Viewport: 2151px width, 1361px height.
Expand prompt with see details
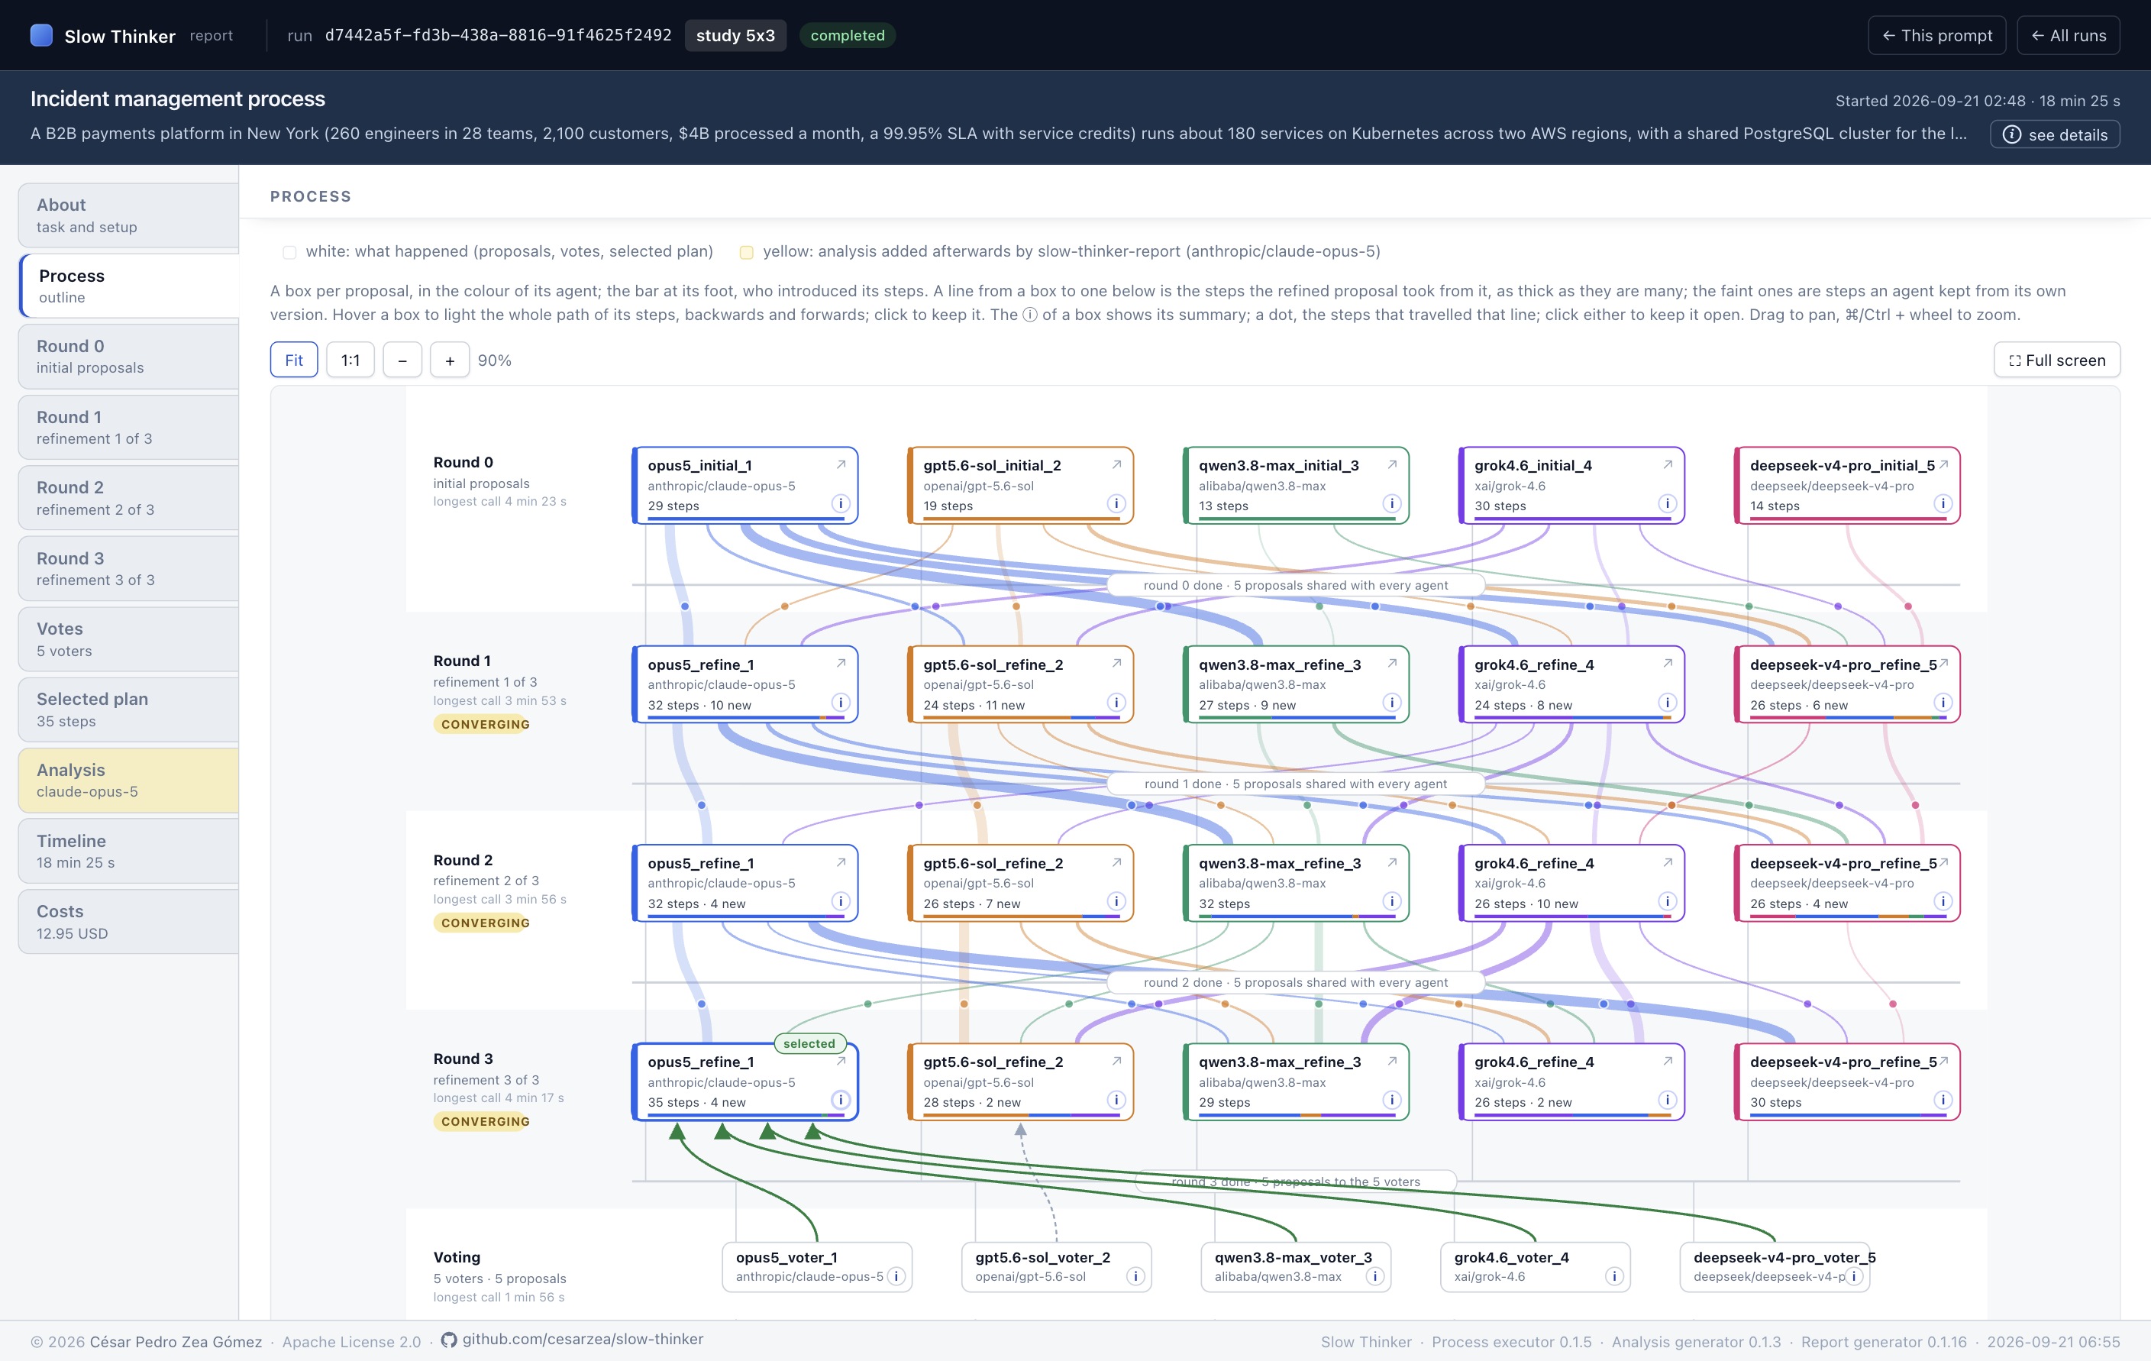2055,134
